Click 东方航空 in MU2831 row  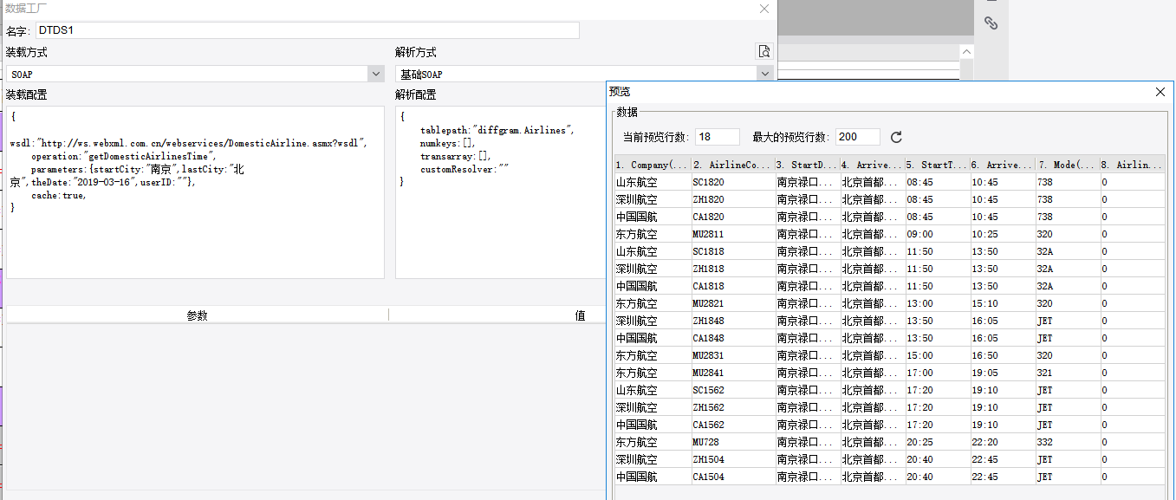[x=653, y=355]
